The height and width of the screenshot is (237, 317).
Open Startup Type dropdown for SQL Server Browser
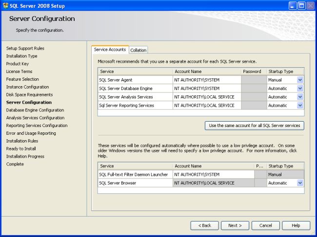(x=300, y=183)
